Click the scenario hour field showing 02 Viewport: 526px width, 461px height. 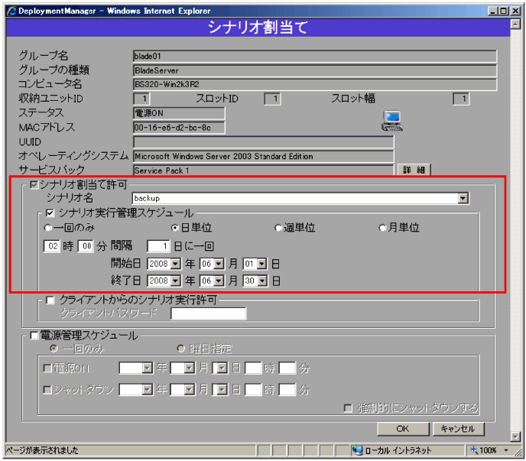coord(52,246)
